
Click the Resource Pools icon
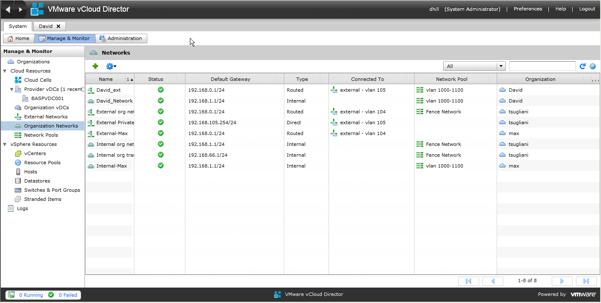[x=18, y=163]
